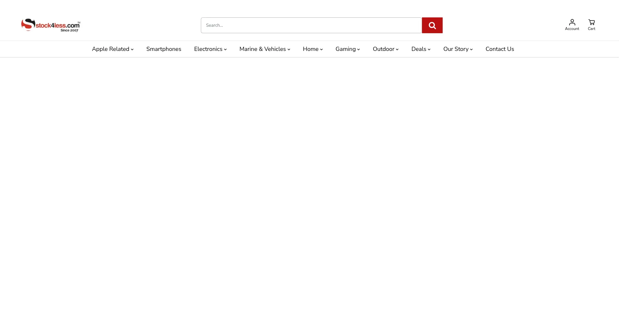The width and height of the screenshot is (619, 320).
Task: Click the chevron next to Electronics
Action: (x=225, y=49)
